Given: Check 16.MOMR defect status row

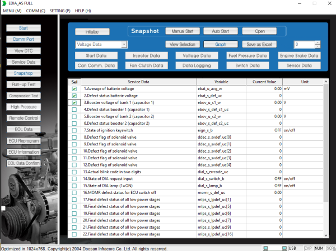Looking at the screenshot, I should 74,193.
